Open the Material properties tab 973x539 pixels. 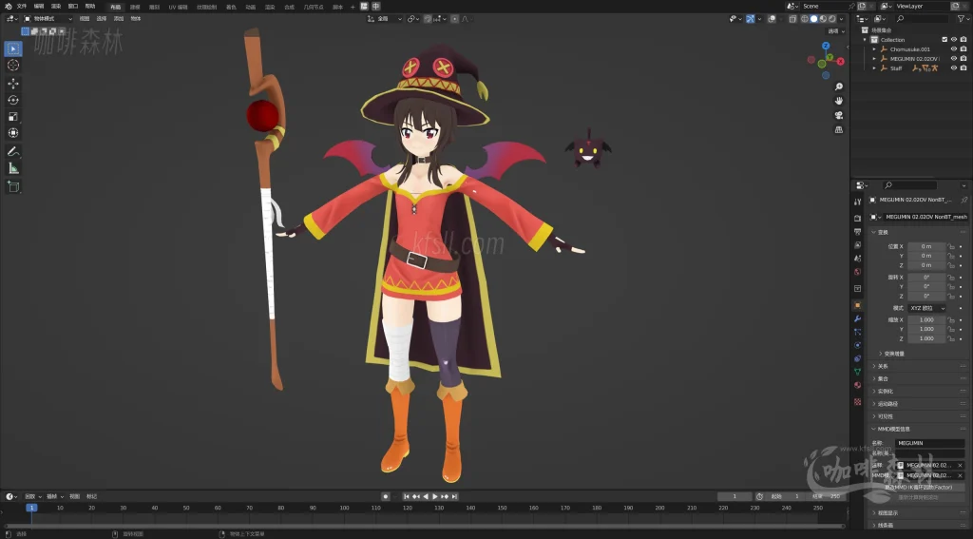pyautogui.click(x=858, y=385)
